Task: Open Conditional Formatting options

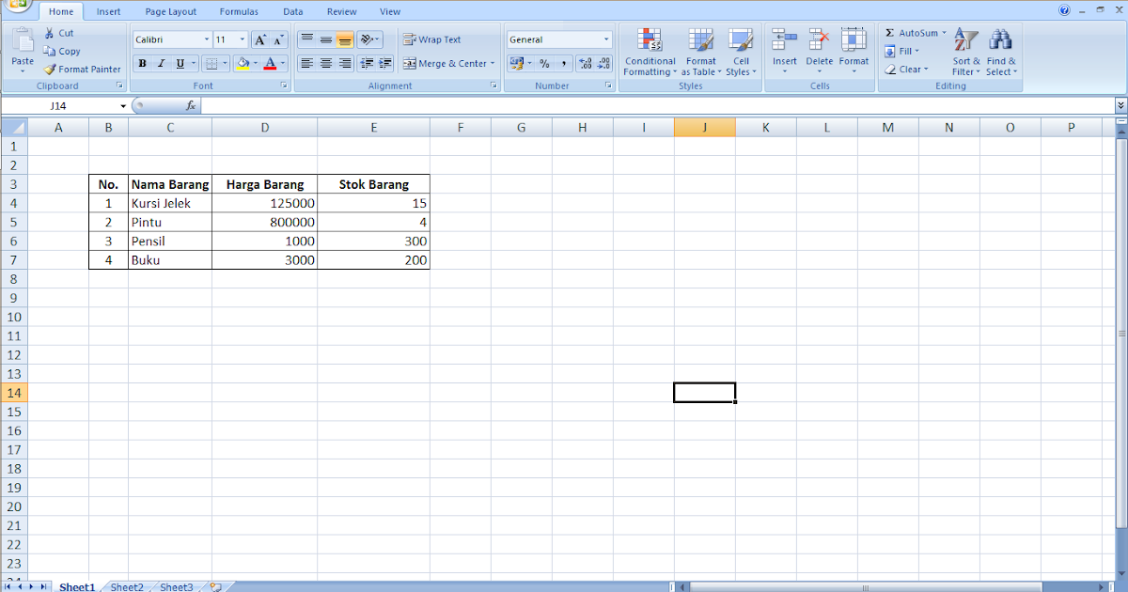Action: click(x=650, y=52)
